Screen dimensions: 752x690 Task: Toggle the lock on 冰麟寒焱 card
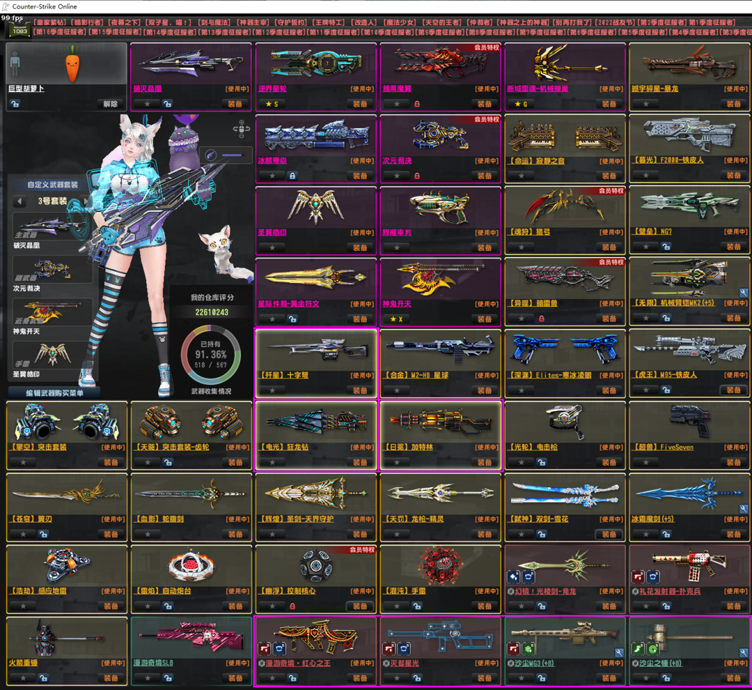(x=292, y=176)
